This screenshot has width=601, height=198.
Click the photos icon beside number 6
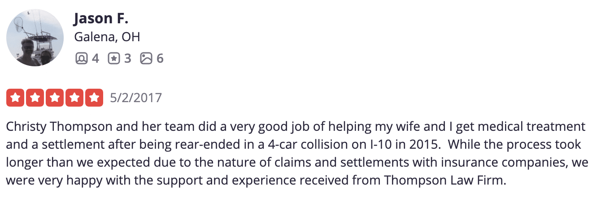click(x=146, y=58)
